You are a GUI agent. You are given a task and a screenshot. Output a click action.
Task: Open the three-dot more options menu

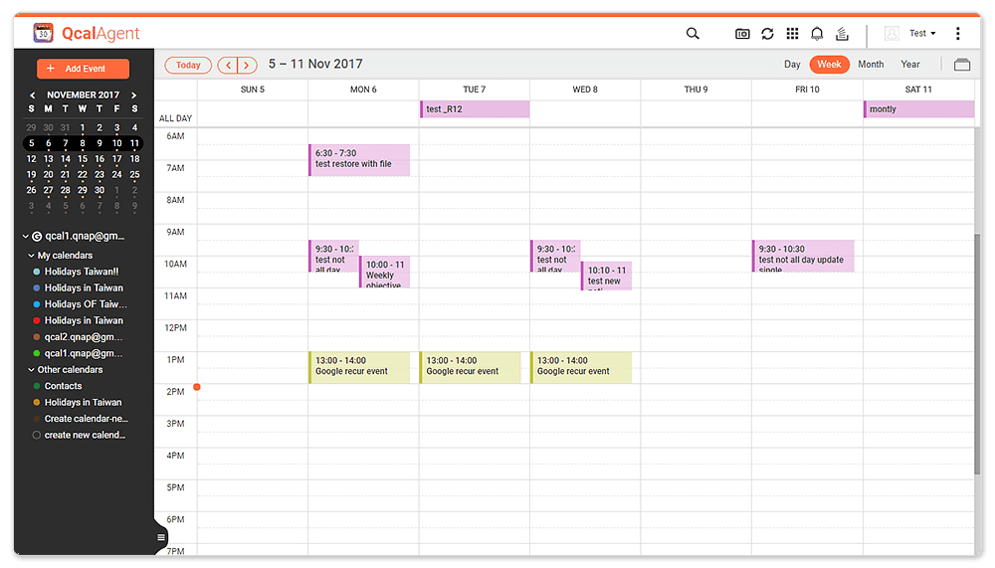(x=957, y=34)
